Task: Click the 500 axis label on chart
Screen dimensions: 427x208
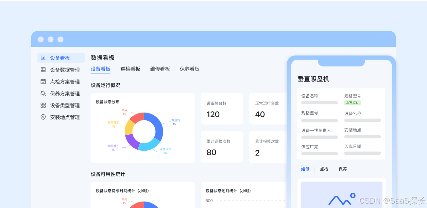Action: click(209, 201)
